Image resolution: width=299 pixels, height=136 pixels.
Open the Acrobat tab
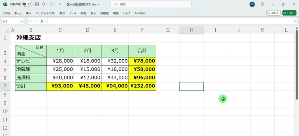pyautogui.click(x=140, y=13)
